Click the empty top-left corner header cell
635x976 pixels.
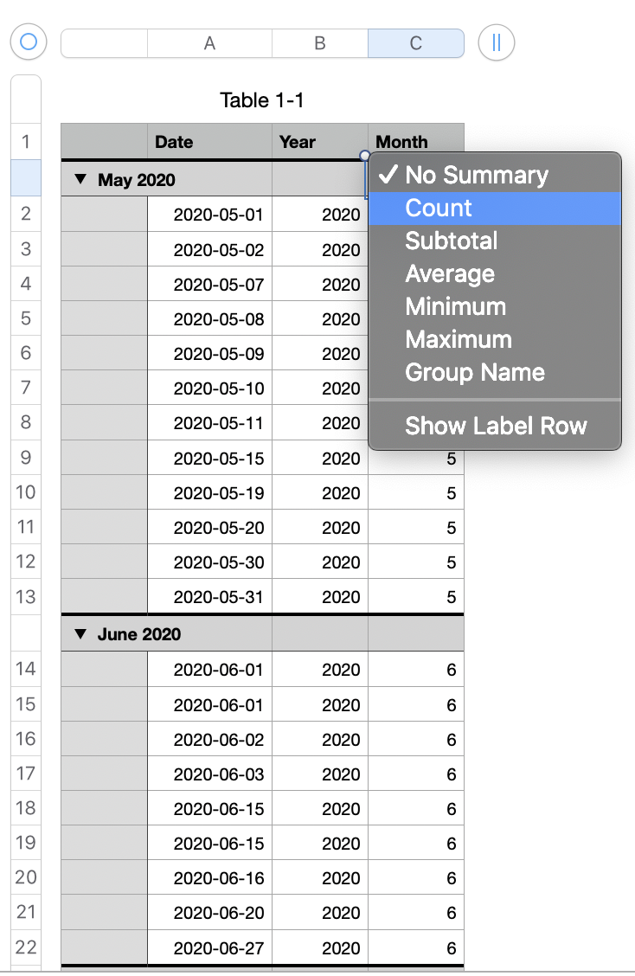point(104,142)
